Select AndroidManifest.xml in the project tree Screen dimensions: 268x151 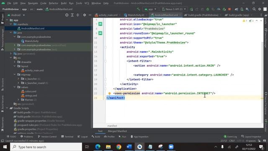click(33, 29)
